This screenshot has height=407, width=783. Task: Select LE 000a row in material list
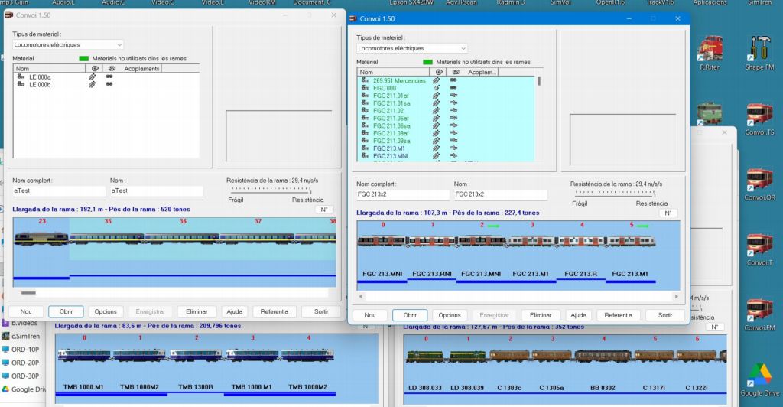click(106, 77)
